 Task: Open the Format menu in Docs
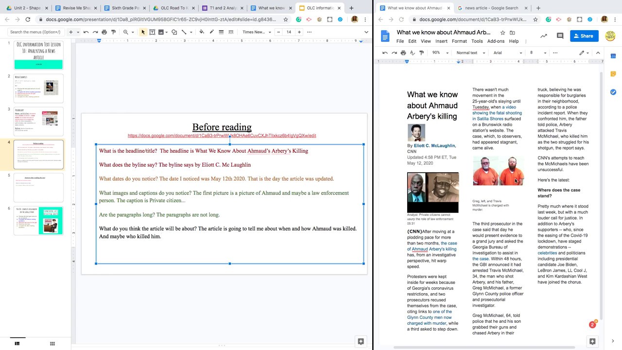tap(459, 41)
